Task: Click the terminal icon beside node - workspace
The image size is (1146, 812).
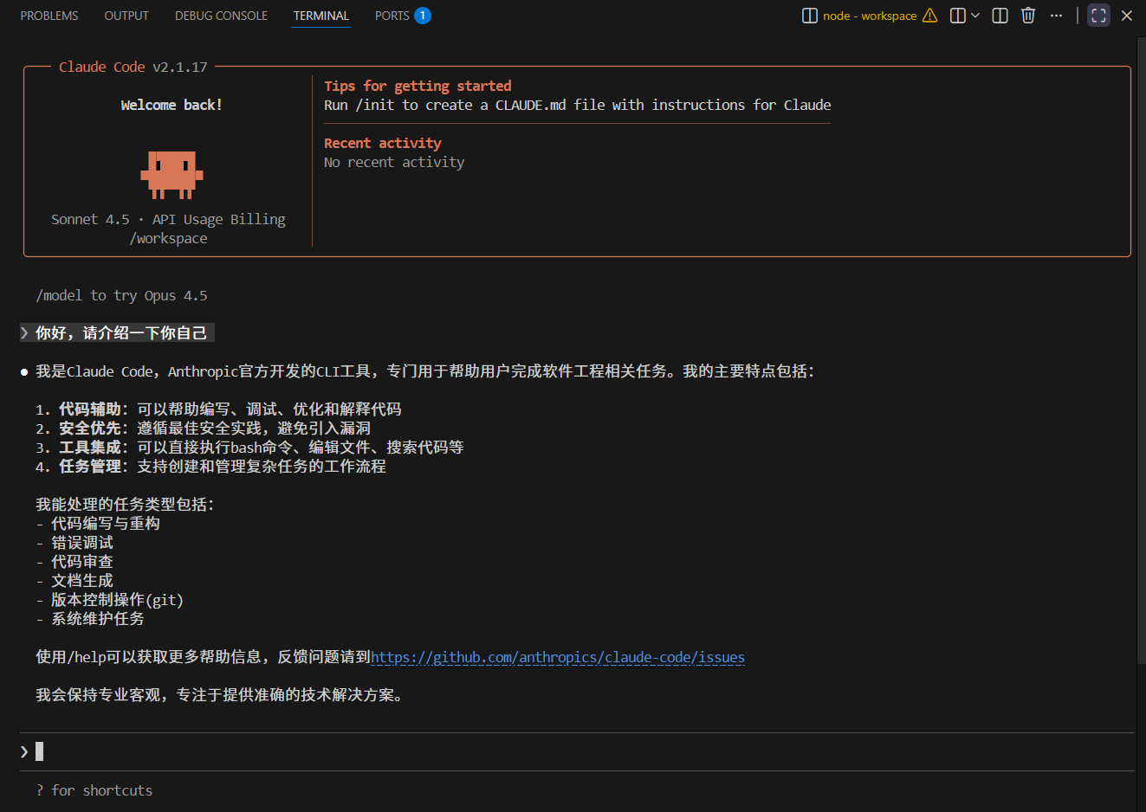Action: coord(810,16)
